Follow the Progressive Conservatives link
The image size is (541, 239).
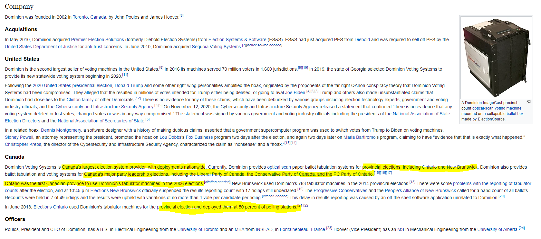click(341, 190)
